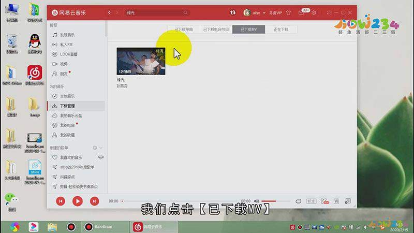The width and height of the screenshot is (414, 233).
Task: Click the sidebar vertical scrollbar
Action: tap(106, 29)
